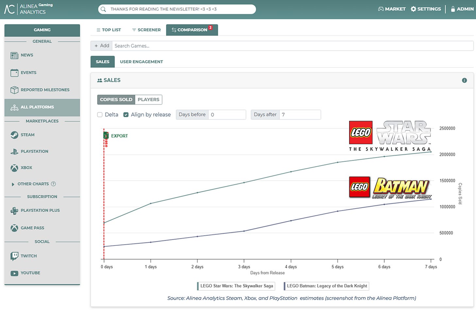Click the Twitch logo icon

tap(14, 256)
